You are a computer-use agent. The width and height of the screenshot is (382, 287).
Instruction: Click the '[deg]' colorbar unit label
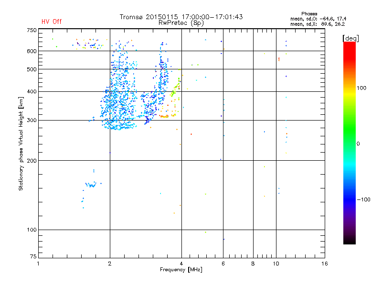pos(350,39)
